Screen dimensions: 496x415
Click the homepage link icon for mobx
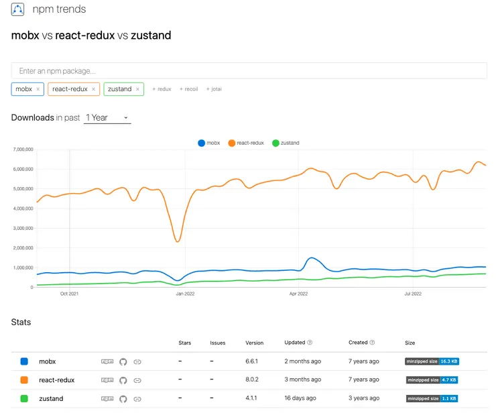(x=137, y=361)
